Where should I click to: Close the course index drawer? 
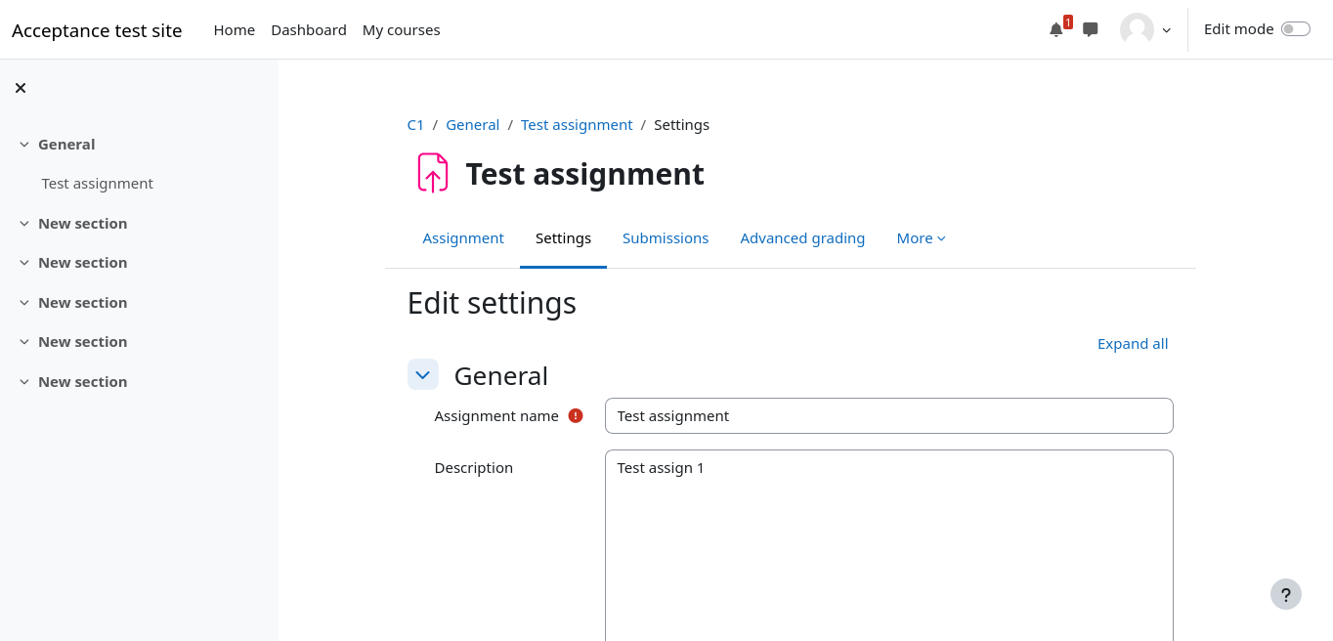coord(21,88)
